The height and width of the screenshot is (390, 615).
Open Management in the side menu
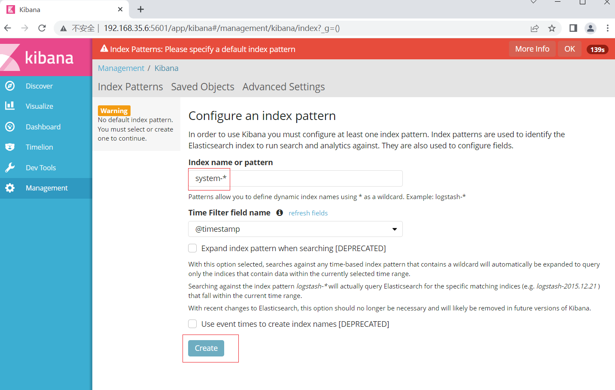tap(46, 188)
